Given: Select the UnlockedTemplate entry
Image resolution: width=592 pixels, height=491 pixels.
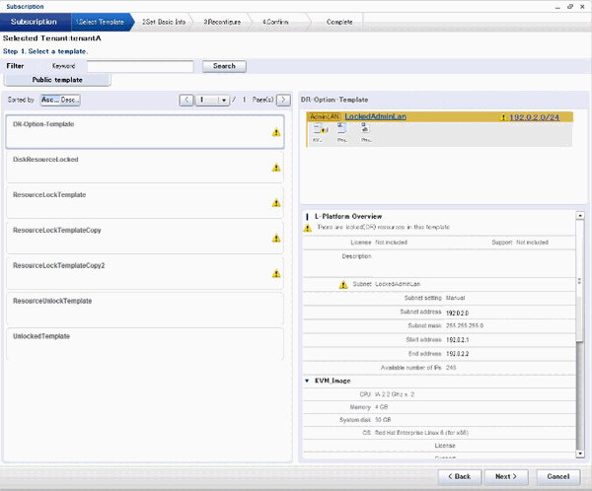Looking at the screenshot, I should [145, 343].
